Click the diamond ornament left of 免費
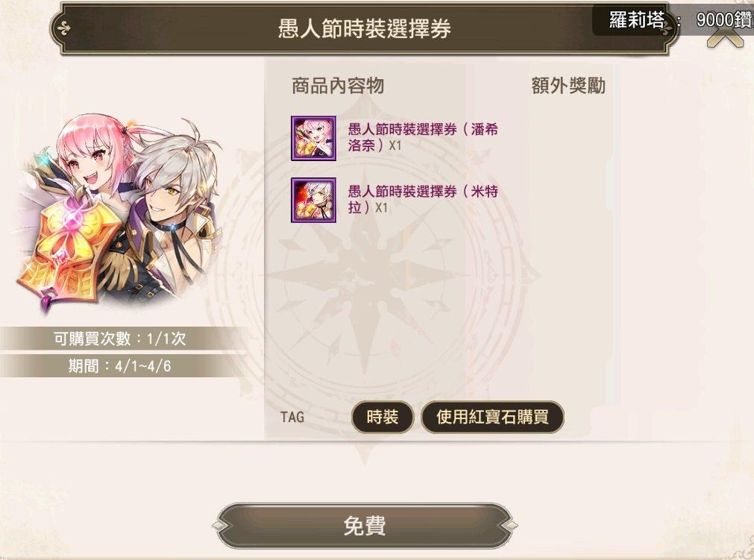This screenshot has width=754, height=560. [x=219, y=526]
